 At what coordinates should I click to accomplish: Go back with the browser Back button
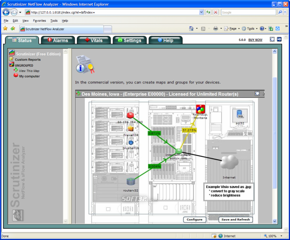coord(6,12)
